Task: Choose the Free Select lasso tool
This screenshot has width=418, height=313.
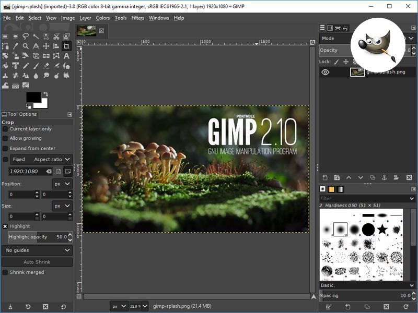Action: coord(26,36)
